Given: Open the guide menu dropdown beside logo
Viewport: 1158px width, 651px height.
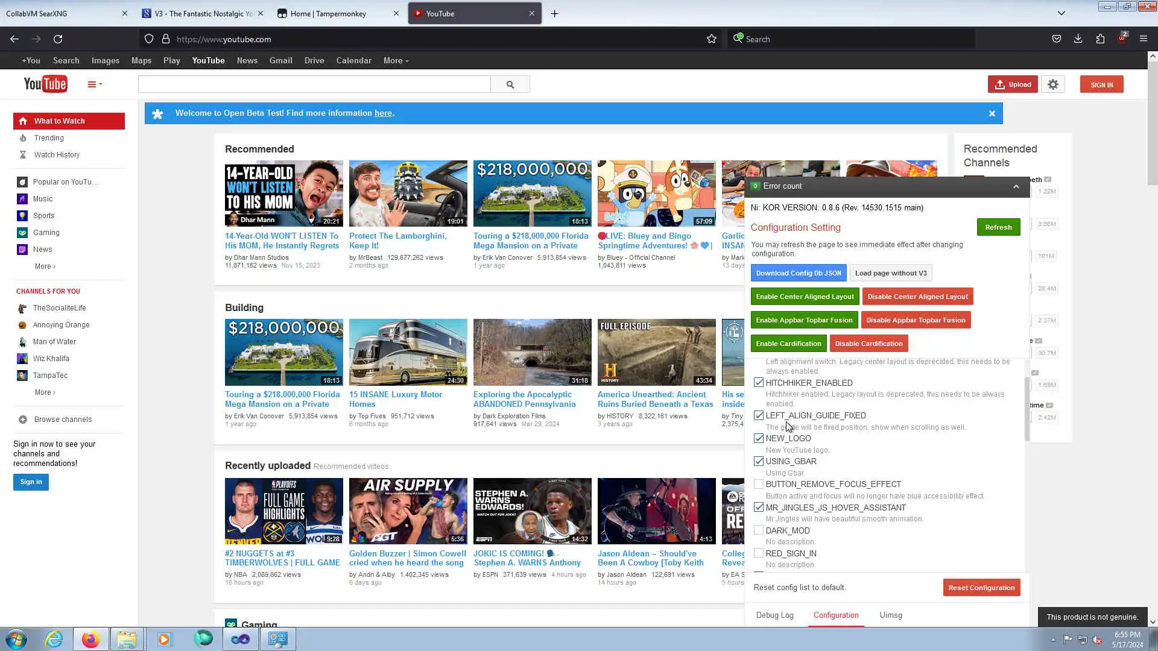Looking at the screenshot, I should (x=95, y=84).
